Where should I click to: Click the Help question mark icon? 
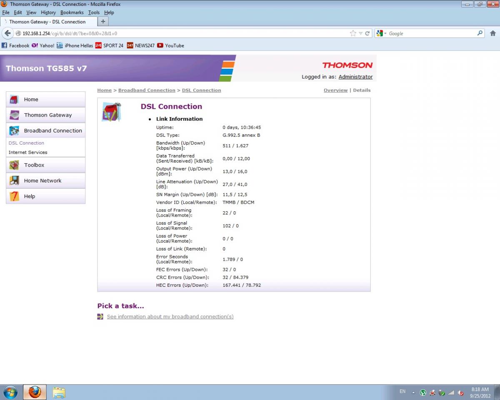pos(14,196)
